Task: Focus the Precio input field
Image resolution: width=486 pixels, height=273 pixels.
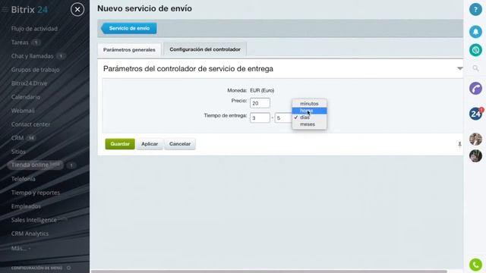Action: 260,103
